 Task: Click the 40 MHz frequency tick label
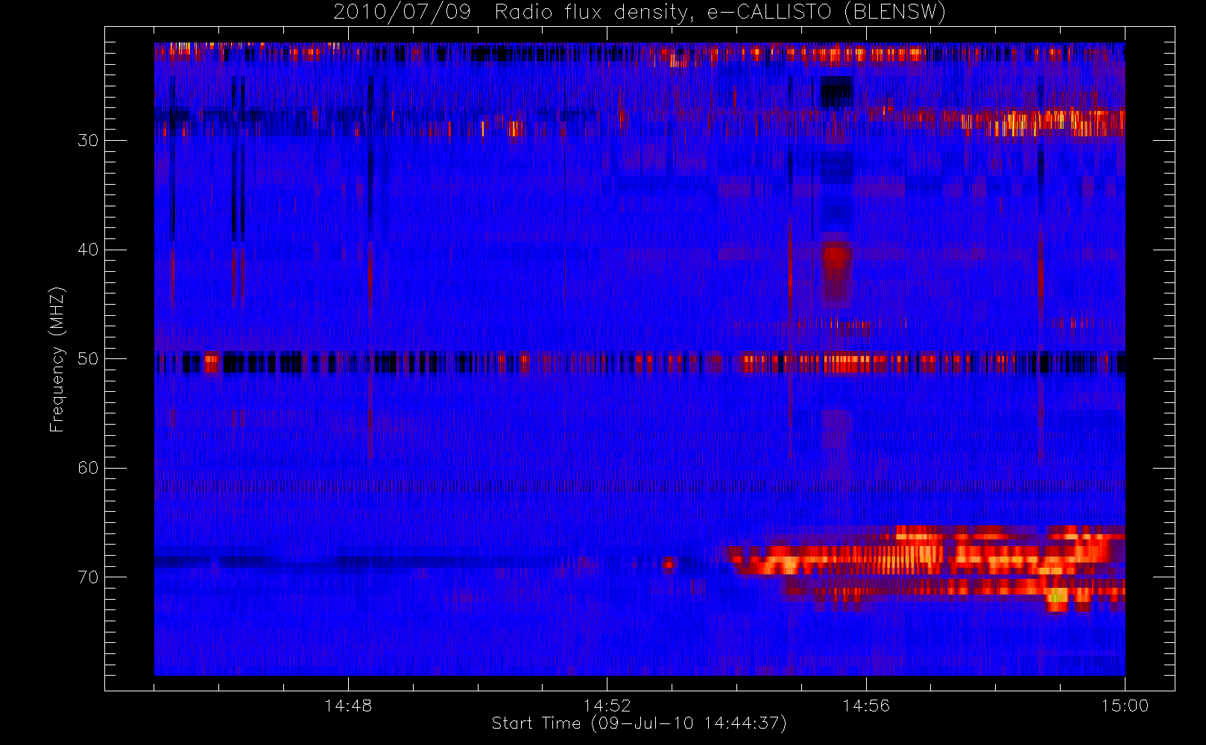coord(88,250)
